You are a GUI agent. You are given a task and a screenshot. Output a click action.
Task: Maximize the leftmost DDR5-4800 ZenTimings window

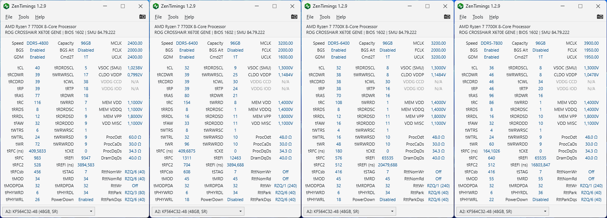(x=123, y=6)
